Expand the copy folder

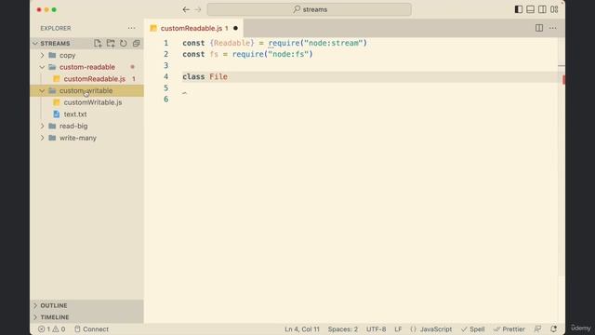click(x=42, y=55)
